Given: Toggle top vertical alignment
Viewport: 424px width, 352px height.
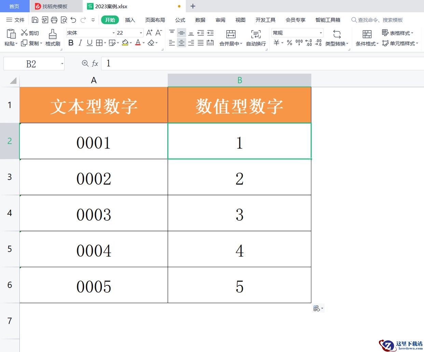Looking at the screenshot, I should (x=172, y=33).
